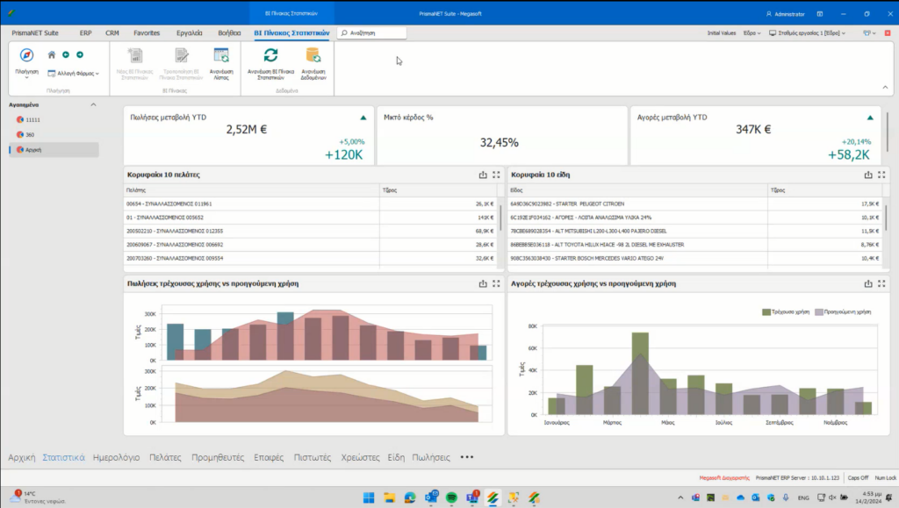The width and height of the screenshot is (899, 508).
Task: Open the CRM menu tab
Action: tap(112, 33)
